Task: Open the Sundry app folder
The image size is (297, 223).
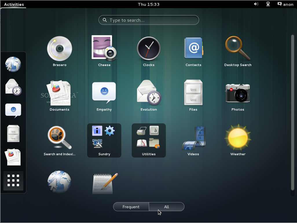Action: click(x=104, y=140)
